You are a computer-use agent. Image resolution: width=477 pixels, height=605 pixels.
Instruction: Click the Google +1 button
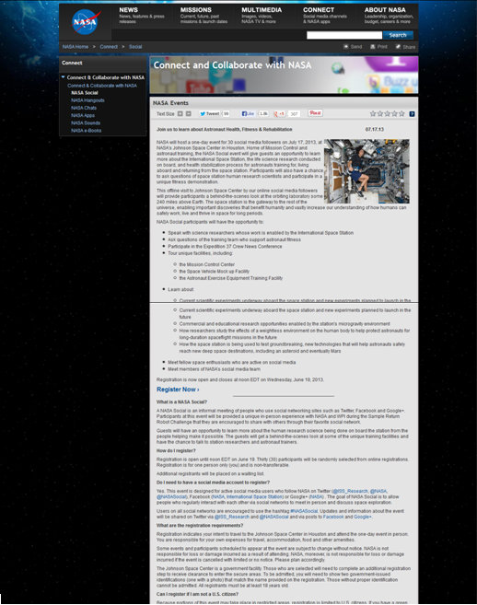coord(279,114)
